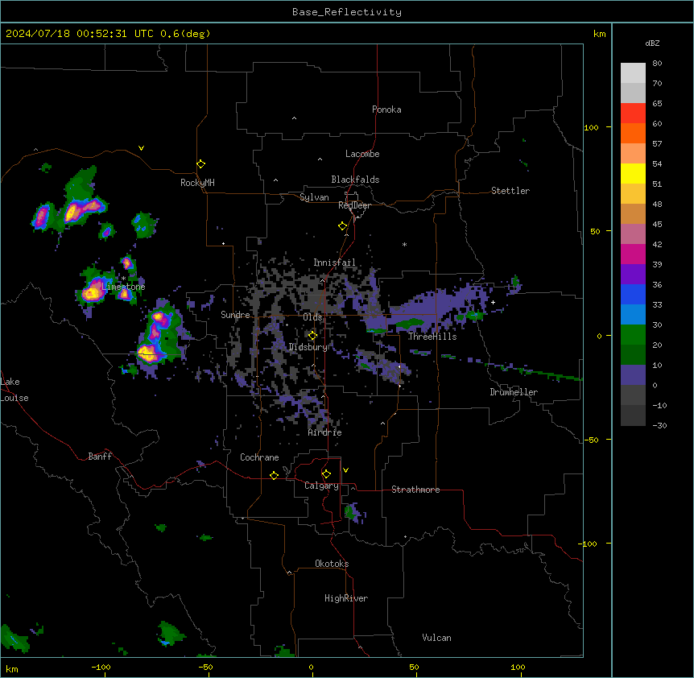Select the HighRiver label
Image resolution: width=694 pixels, height=678 pixels.
[x=346, y=598]
